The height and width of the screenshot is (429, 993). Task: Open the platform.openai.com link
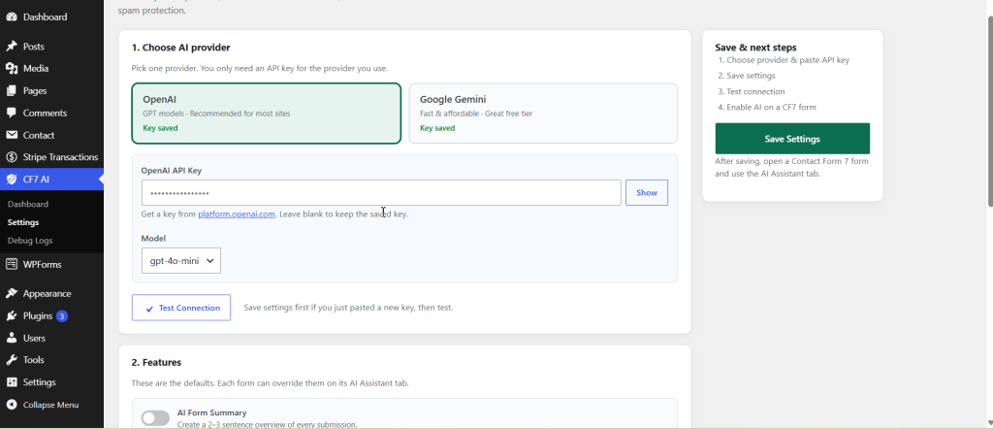237,214
